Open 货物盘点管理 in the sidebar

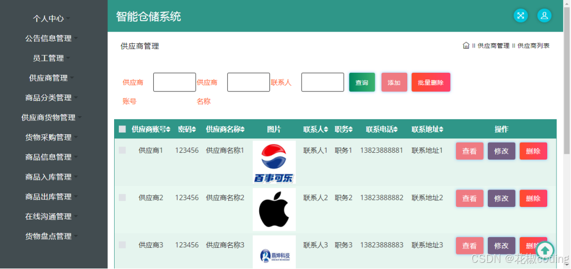51,236
